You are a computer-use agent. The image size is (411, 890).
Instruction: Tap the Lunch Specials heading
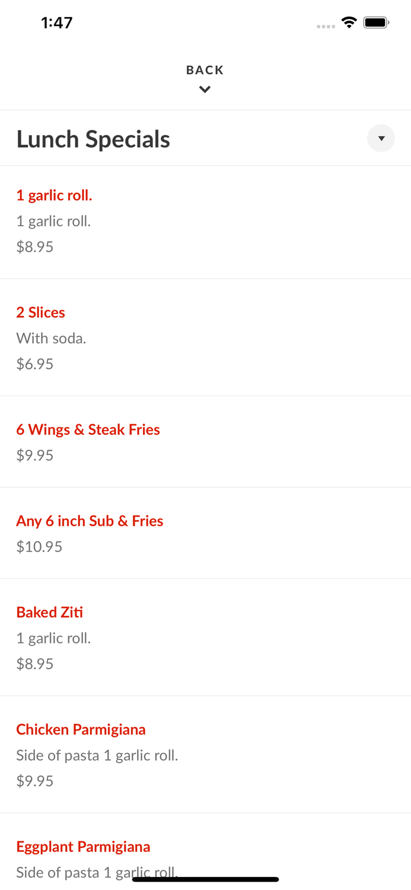pos(93,139)
